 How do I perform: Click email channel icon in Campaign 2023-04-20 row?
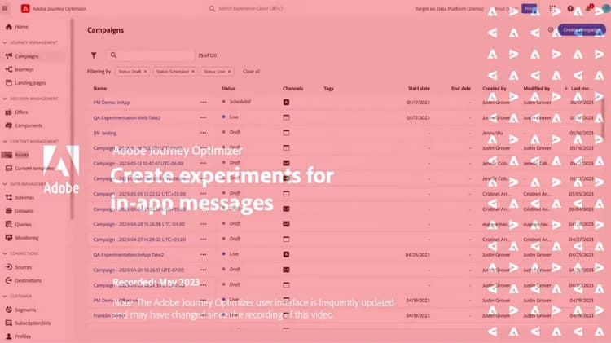(286, 270)
